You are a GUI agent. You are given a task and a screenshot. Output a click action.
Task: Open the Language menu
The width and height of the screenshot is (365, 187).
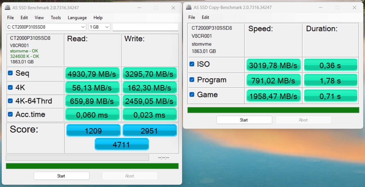pos(77,18)
